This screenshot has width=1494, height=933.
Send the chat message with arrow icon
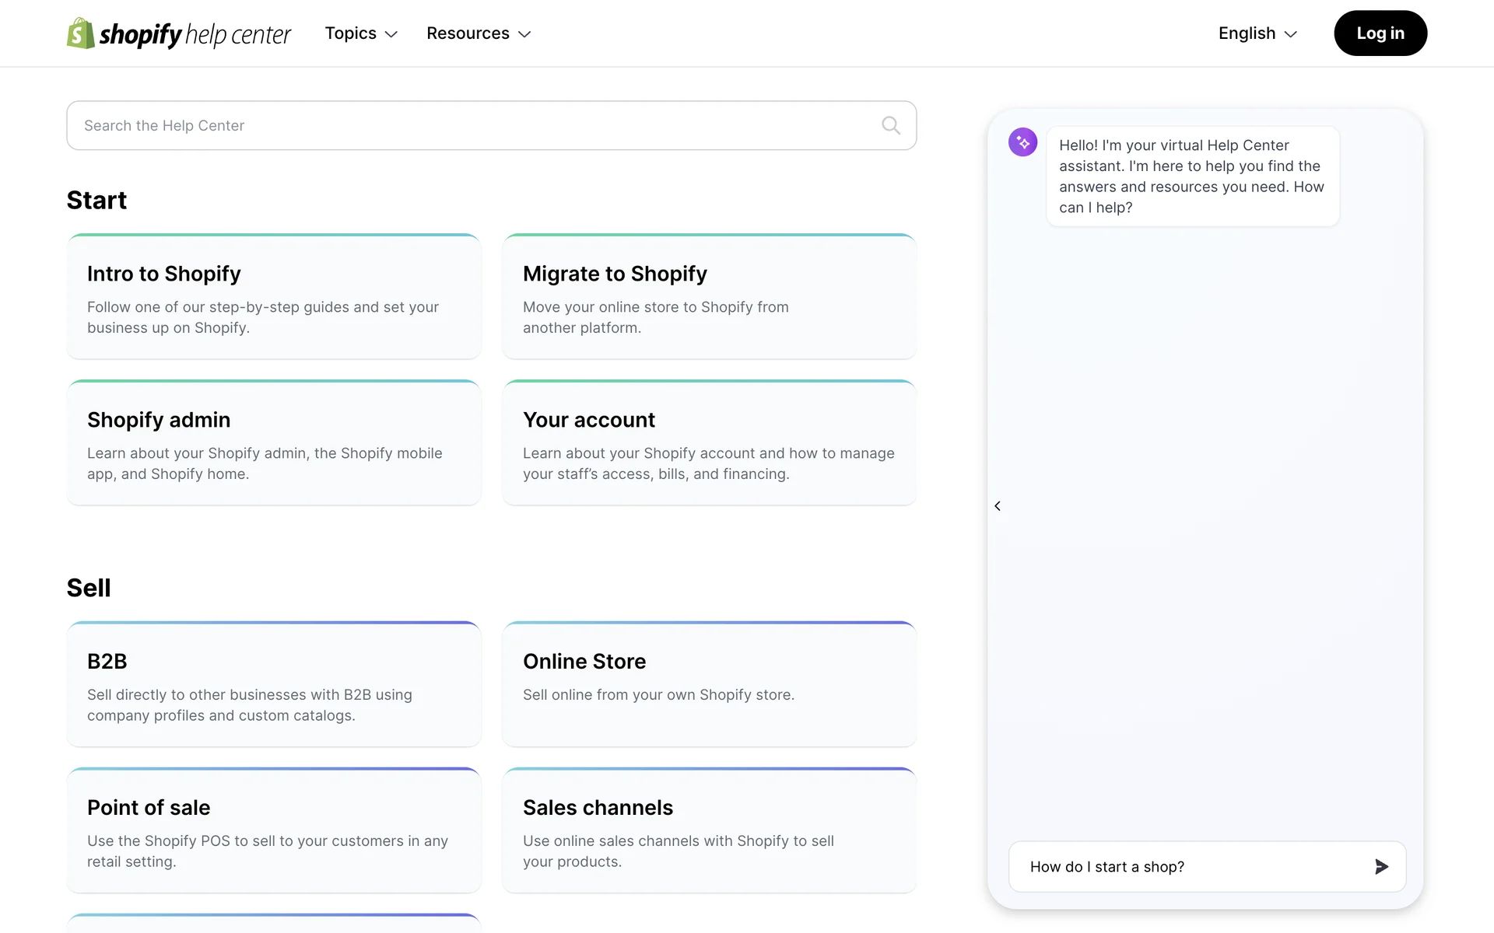(1381, 866)
